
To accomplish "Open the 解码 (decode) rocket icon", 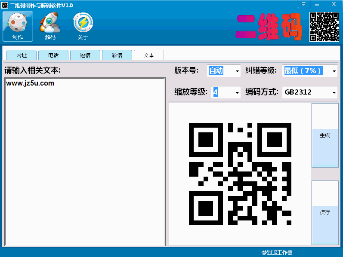I will click(x=50, y=27).
